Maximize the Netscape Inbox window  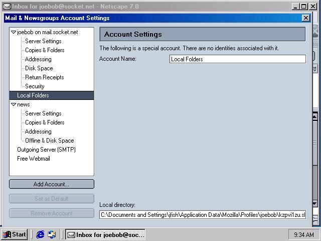(304, 7)
